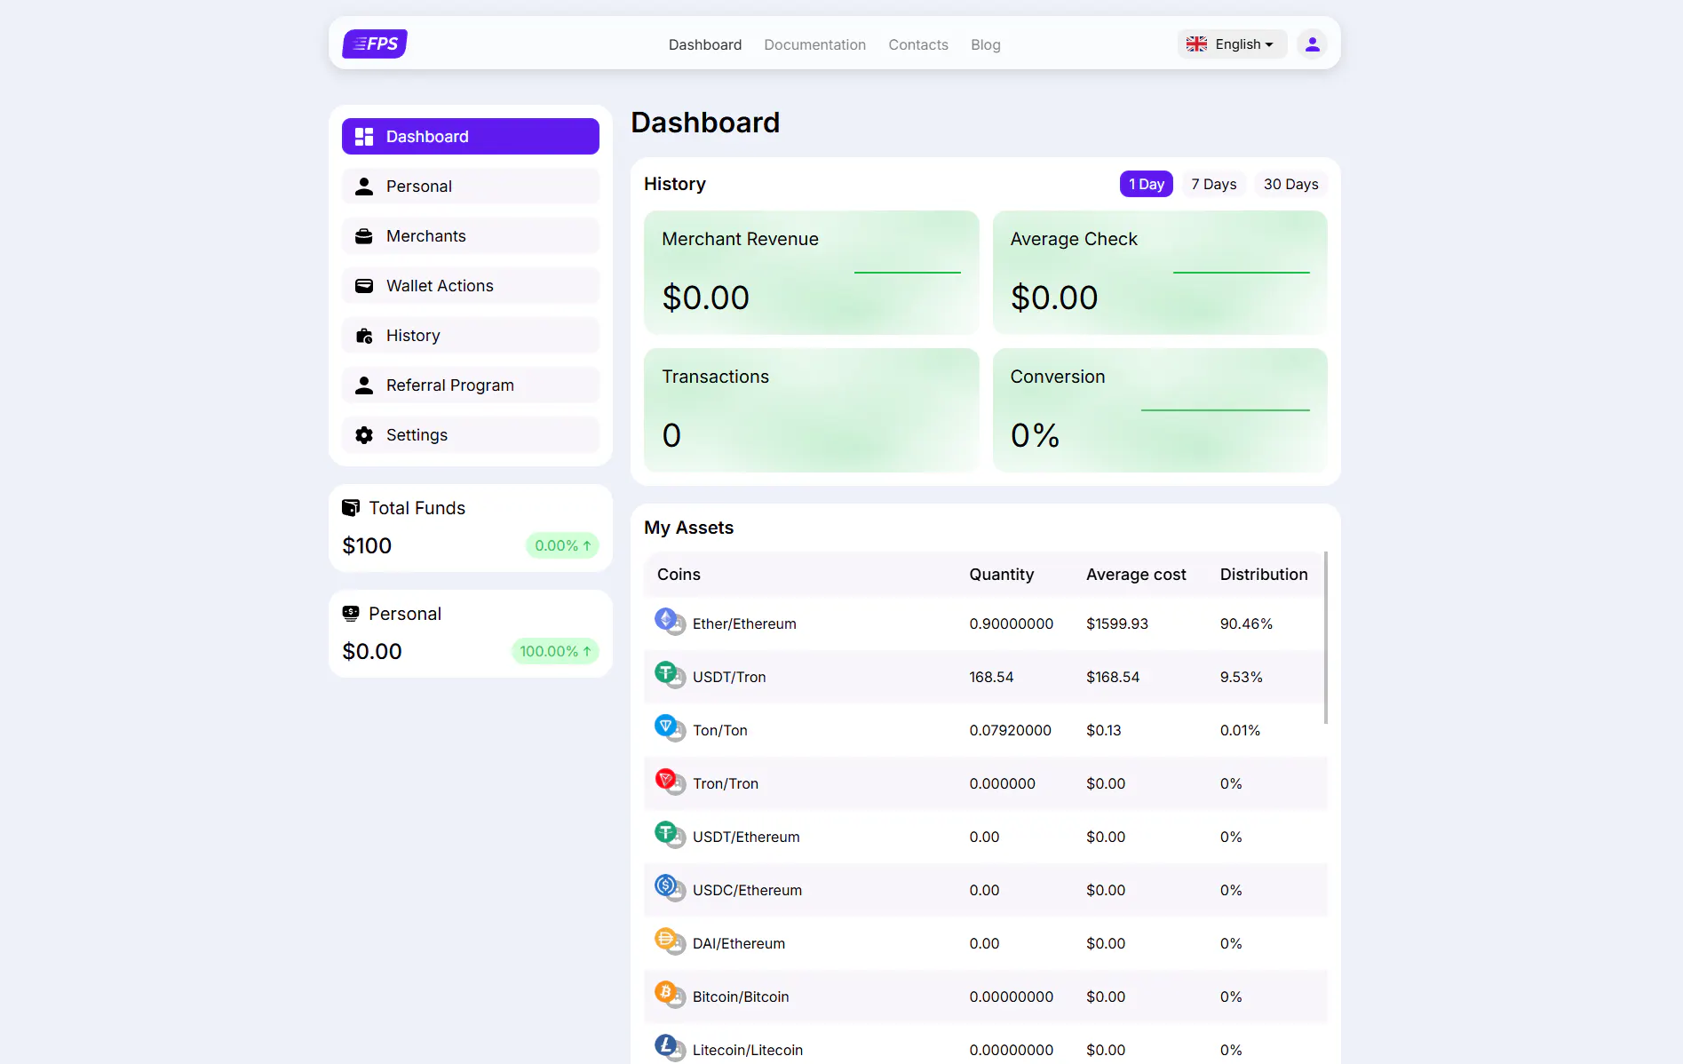Click the Personal 100.00% badge

coord(555,651)
